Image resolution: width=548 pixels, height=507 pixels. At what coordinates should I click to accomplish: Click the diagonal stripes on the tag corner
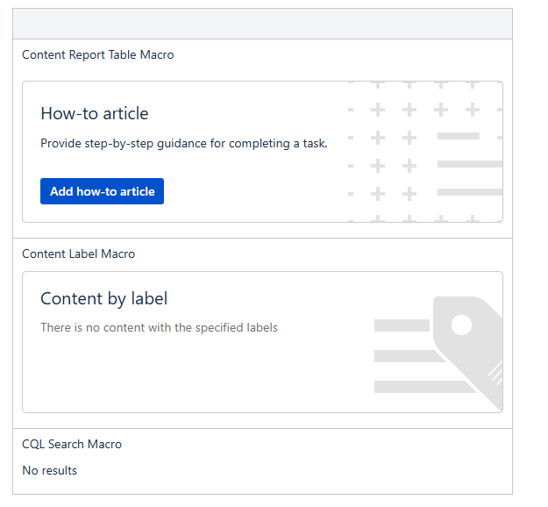point(495,372)
